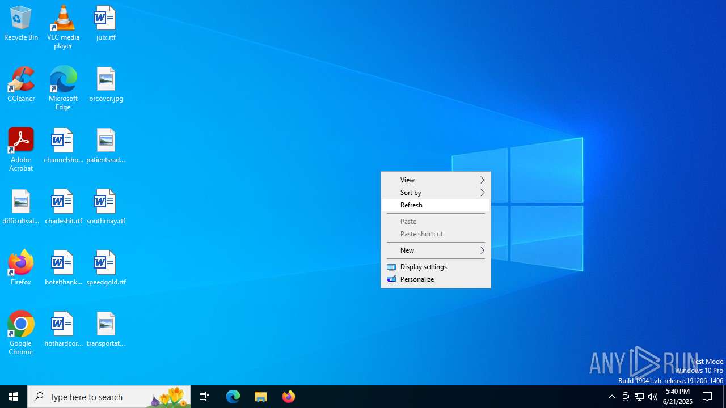
Task: Expand the Sort by submenu
Action: click(x=436, y=193)
